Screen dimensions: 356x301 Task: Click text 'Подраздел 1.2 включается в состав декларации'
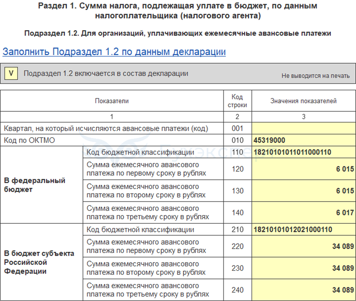click(106, 73)
